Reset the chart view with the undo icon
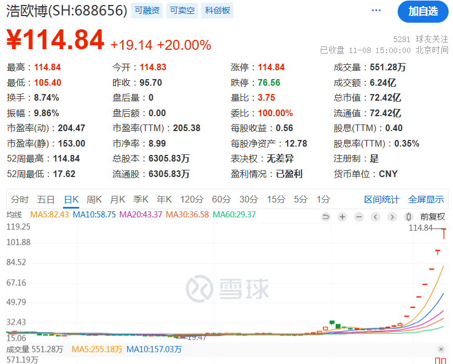This screenshot has width=453, height=364. (x=326, y=217)
